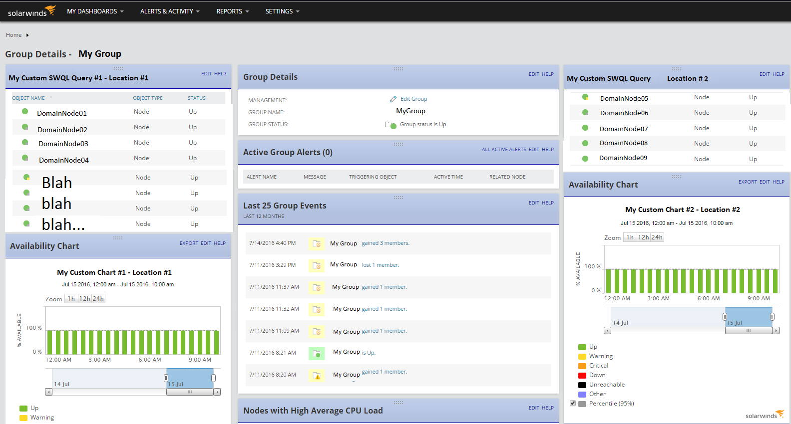Click the status dot beside DomainNode09

coord(585,159)
